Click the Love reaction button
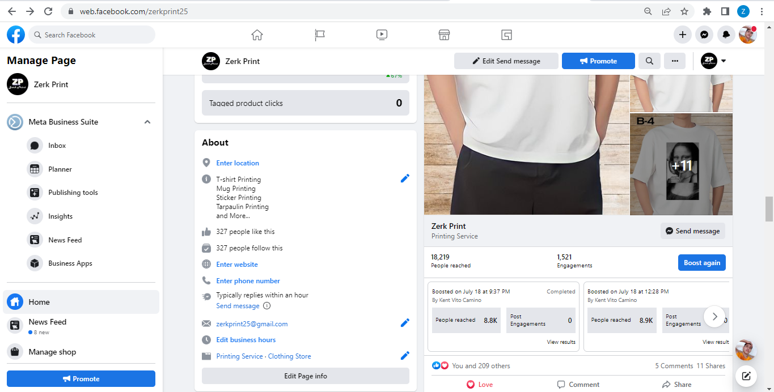The width and height of the screenshot is (774, 392). coord(479,385)
